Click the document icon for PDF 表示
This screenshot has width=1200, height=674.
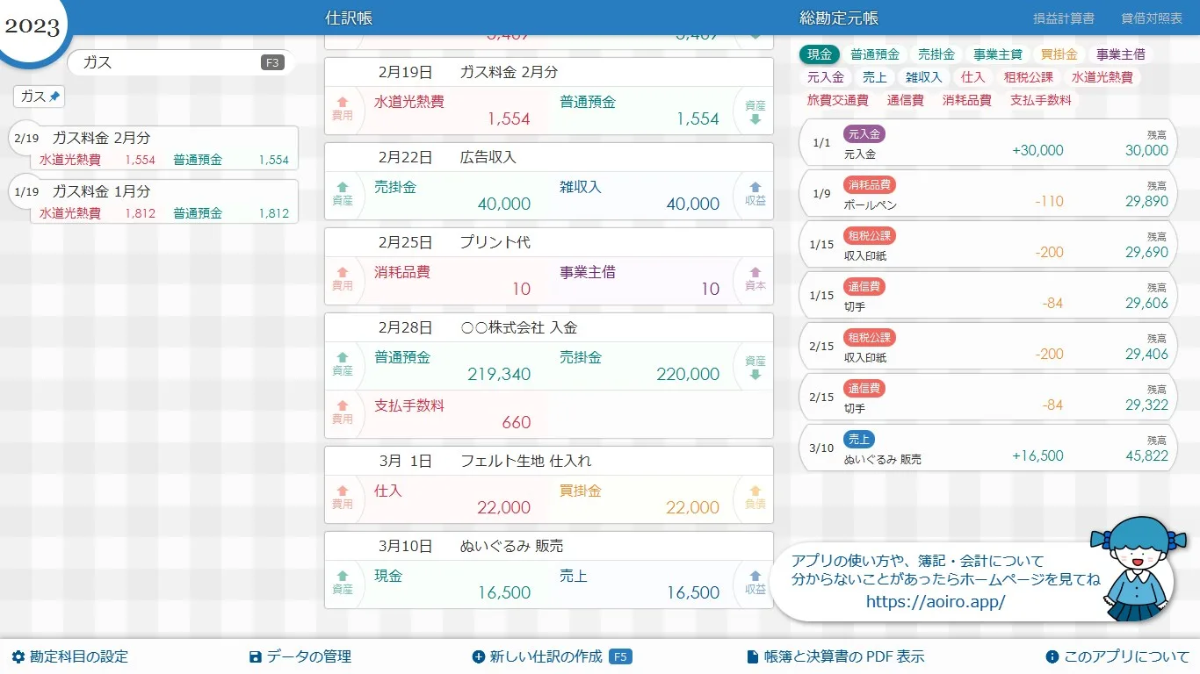click(753, 656)
